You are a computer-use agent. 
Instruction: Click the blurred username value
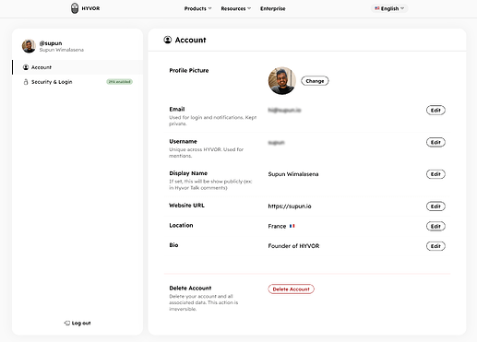[276, 143]
